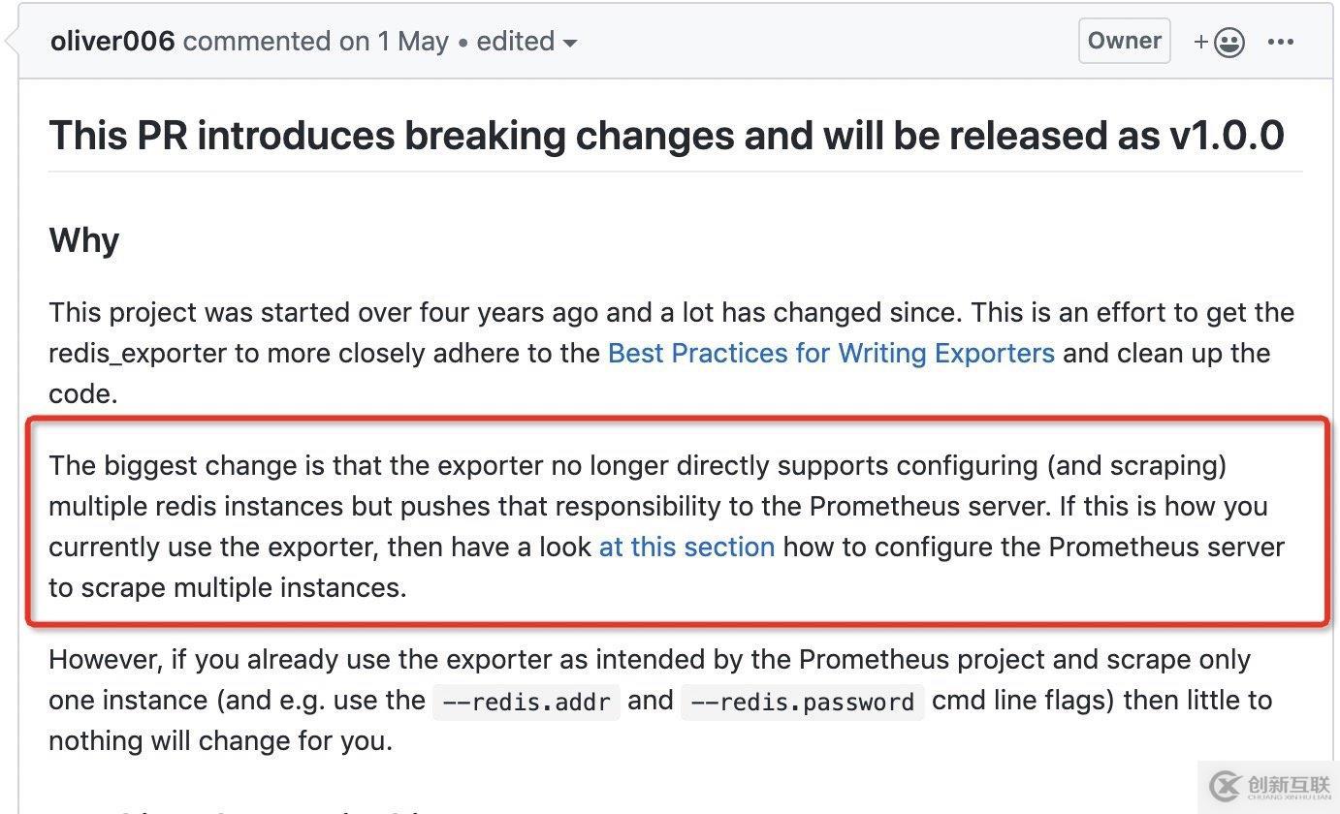Click the 1 May timestamp link
This screenshot has height=814, width=1340.
point(414,42)
